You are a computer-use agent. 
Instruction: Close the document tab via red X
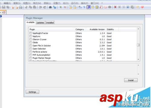coord(4,12)
